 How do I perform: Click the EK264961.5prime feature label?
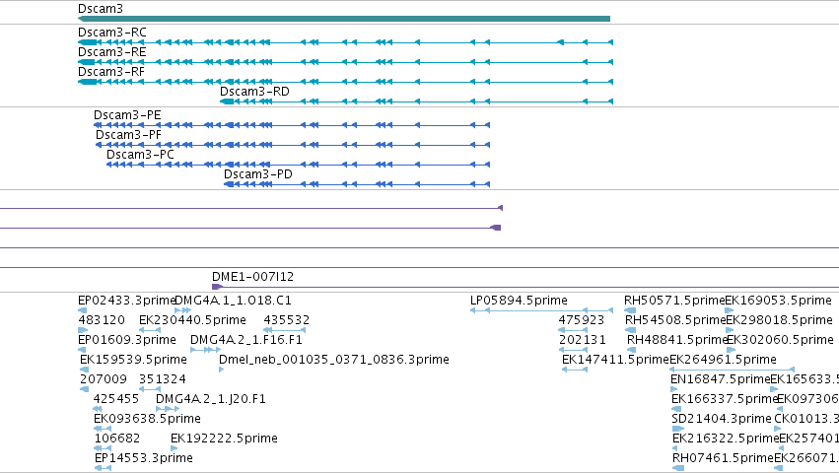coord(723,360)
